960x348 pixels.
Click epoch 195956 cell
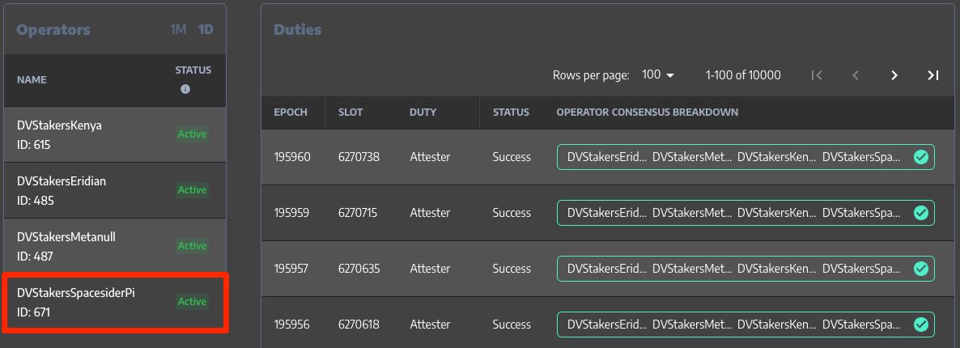pyautogui.click(x=291, y=324)
